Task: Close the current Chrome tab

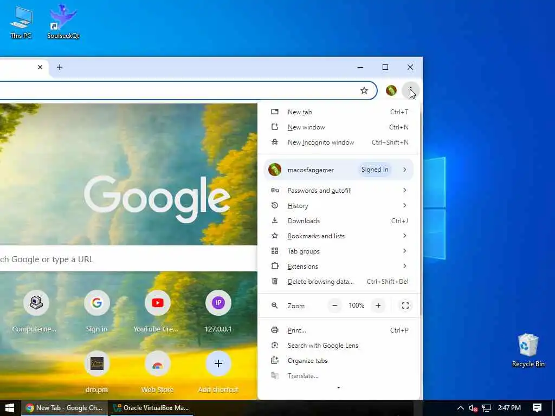Action: tap(40, 67)
